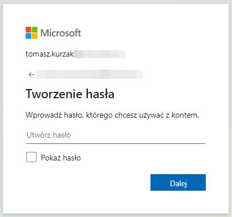Click the Microsoft wordmark text
The width and height of the screenshot is (232, 217).
pyautogui.click(x=60, y=33)
